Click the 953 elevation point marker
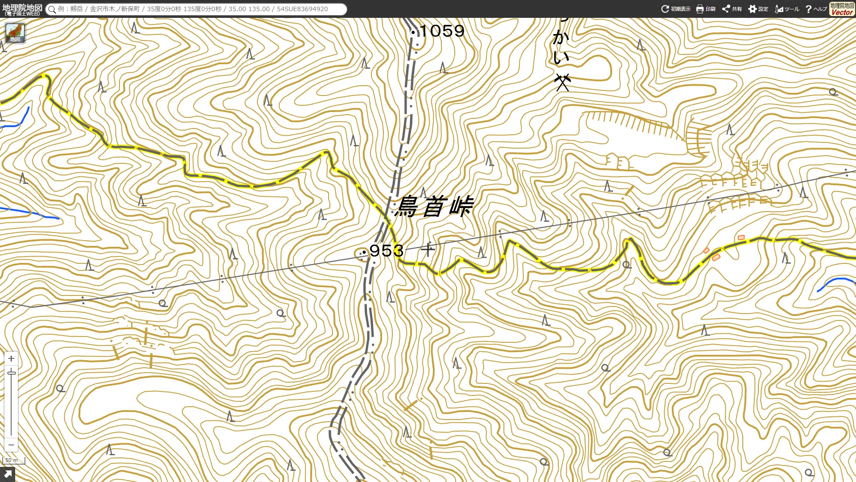The width and height of the screenshot is (856, 482). click(x=364, y=252)
